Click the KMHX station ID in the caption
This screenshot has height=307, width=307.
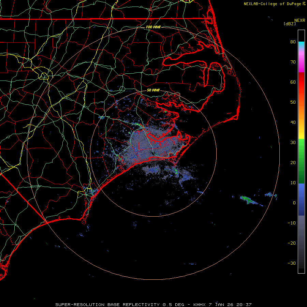click(x=200, y=305)
